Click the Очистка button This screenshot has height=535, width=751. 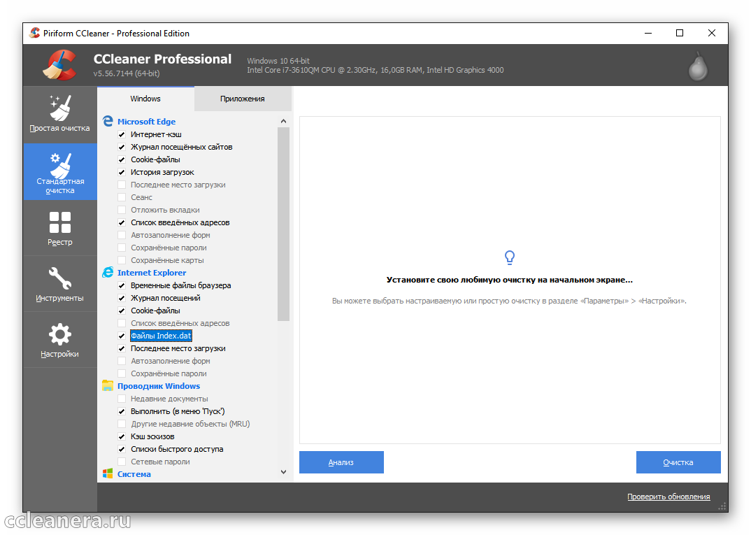(678, 462)
